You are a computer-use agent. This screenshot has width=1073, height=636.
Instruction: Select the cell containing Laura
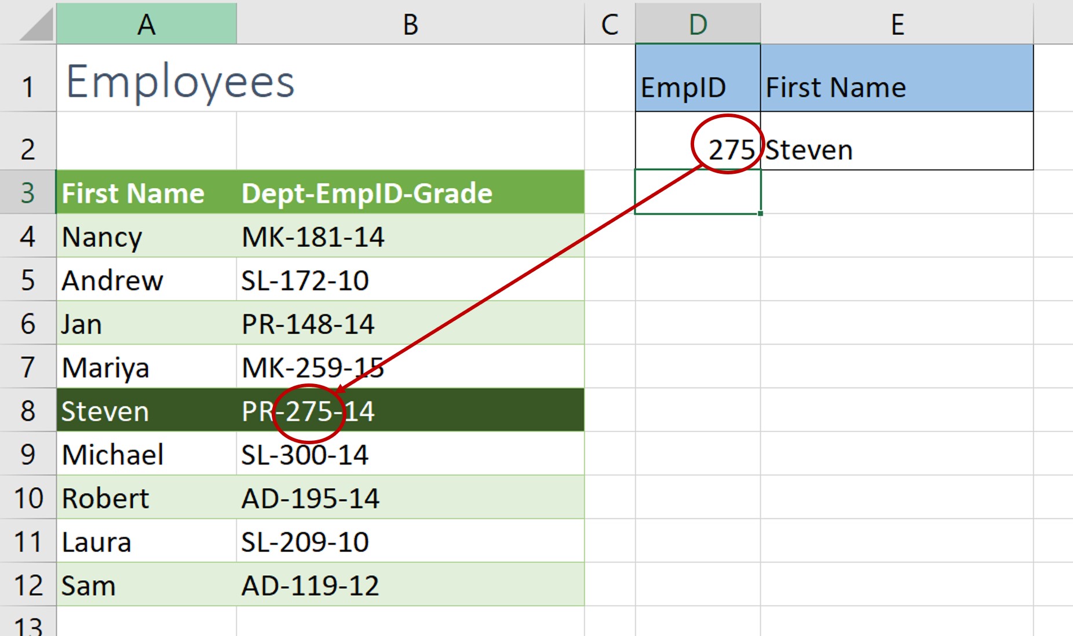[x=147, y=540]
